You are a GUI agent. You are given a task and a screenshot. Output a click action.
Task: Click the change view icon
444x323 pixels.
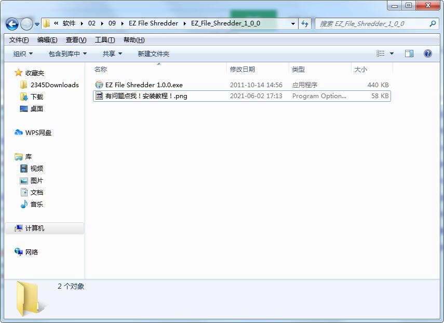point(380,53)
